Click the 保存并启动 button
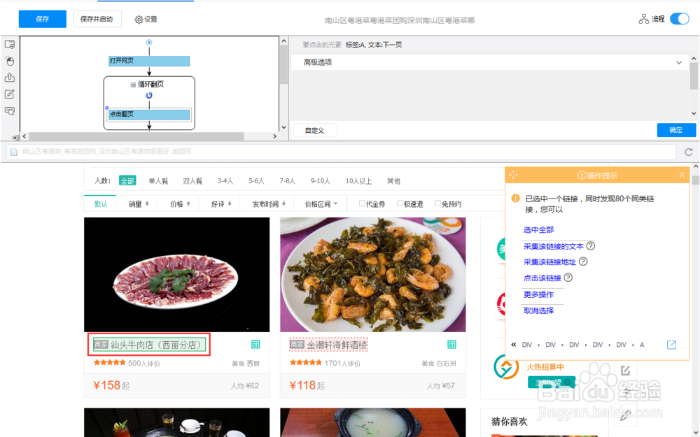Image resolution: width=700 pixels, height=437 pixels. point(97,19)
